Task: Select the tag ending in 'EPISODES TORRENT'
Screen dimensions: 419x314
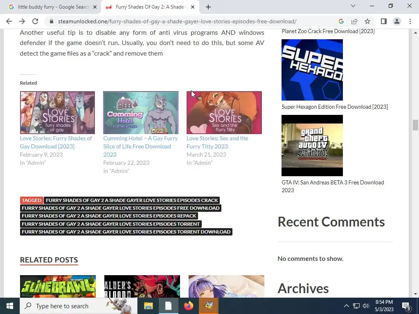Action: click(110, 224)
